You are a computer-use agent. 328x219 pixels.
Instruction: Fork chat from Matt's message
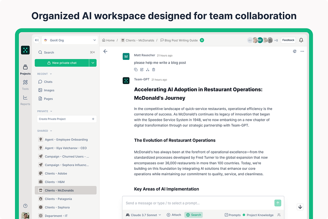[x=148, y=70]
